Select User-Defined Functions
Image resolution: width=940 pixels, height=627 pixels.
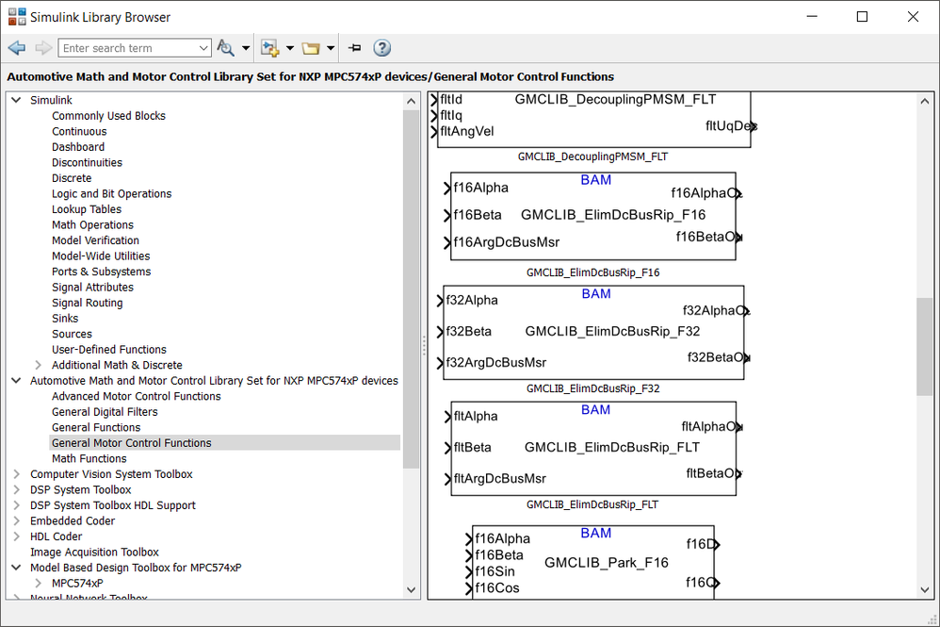(109, 350)
